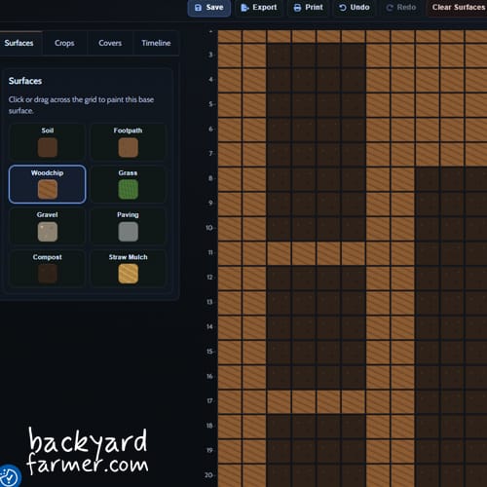
Task: Open the Timeline tab
Action: pos(156,43)
